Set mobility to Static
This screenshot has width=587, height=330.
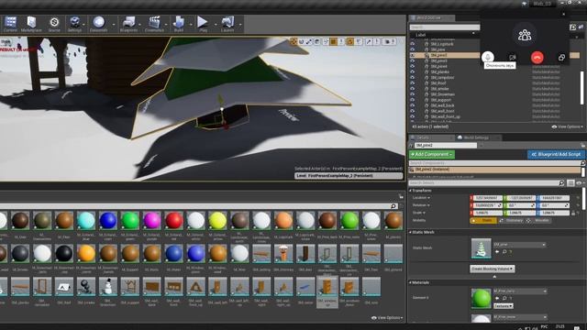[483, 220]
